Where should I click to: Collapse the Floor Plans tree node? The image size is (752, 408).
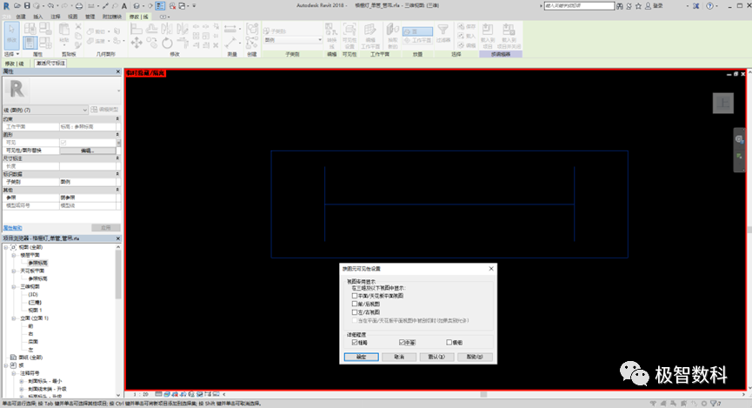click(x=13, y=256)
